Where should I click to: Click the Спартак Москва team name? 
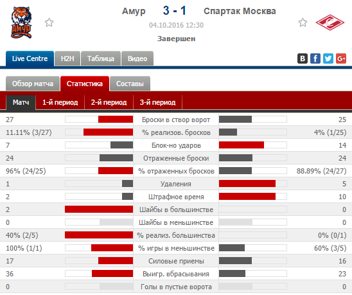[x=240, y=11]
